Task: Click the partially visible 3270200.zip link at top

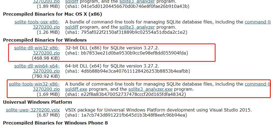Action: pyautogui.click(x=46, y=2)
